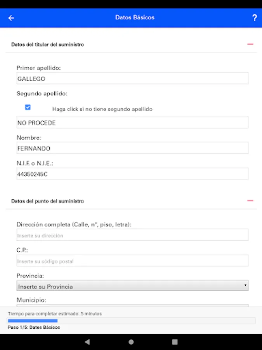Viewport: 262px width, 350px height.
Task: Collapse the Datos del punto del suministro section
Action: (x=250, y=201)
